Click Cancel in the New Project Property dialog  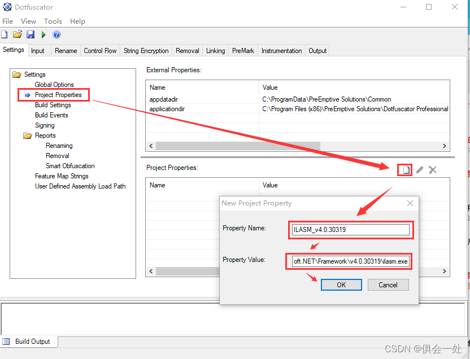pyautogui.click(x=388, y=284)
